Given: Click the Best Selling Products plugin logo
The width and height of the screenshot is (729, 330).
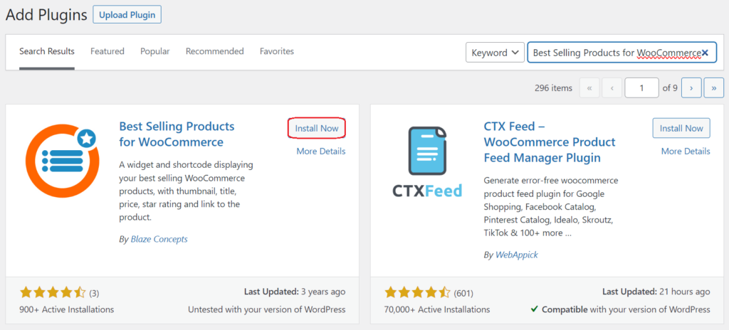Looking at the screenshot, I should pyautogui.click(x=63, y=161).
